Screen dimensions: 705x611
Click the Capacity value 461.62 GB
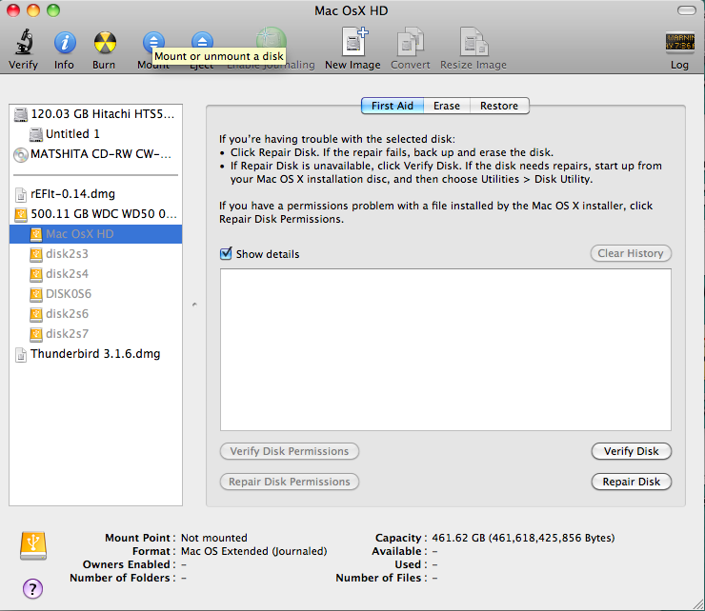(523, 538)
